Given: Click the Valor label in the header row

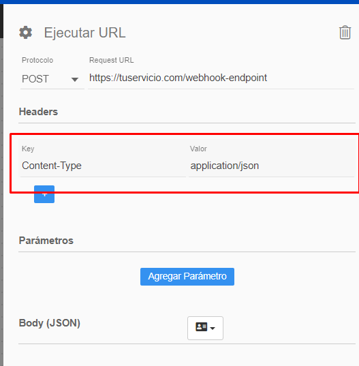Looking at the screenshot, I should [x=198, y=149].
